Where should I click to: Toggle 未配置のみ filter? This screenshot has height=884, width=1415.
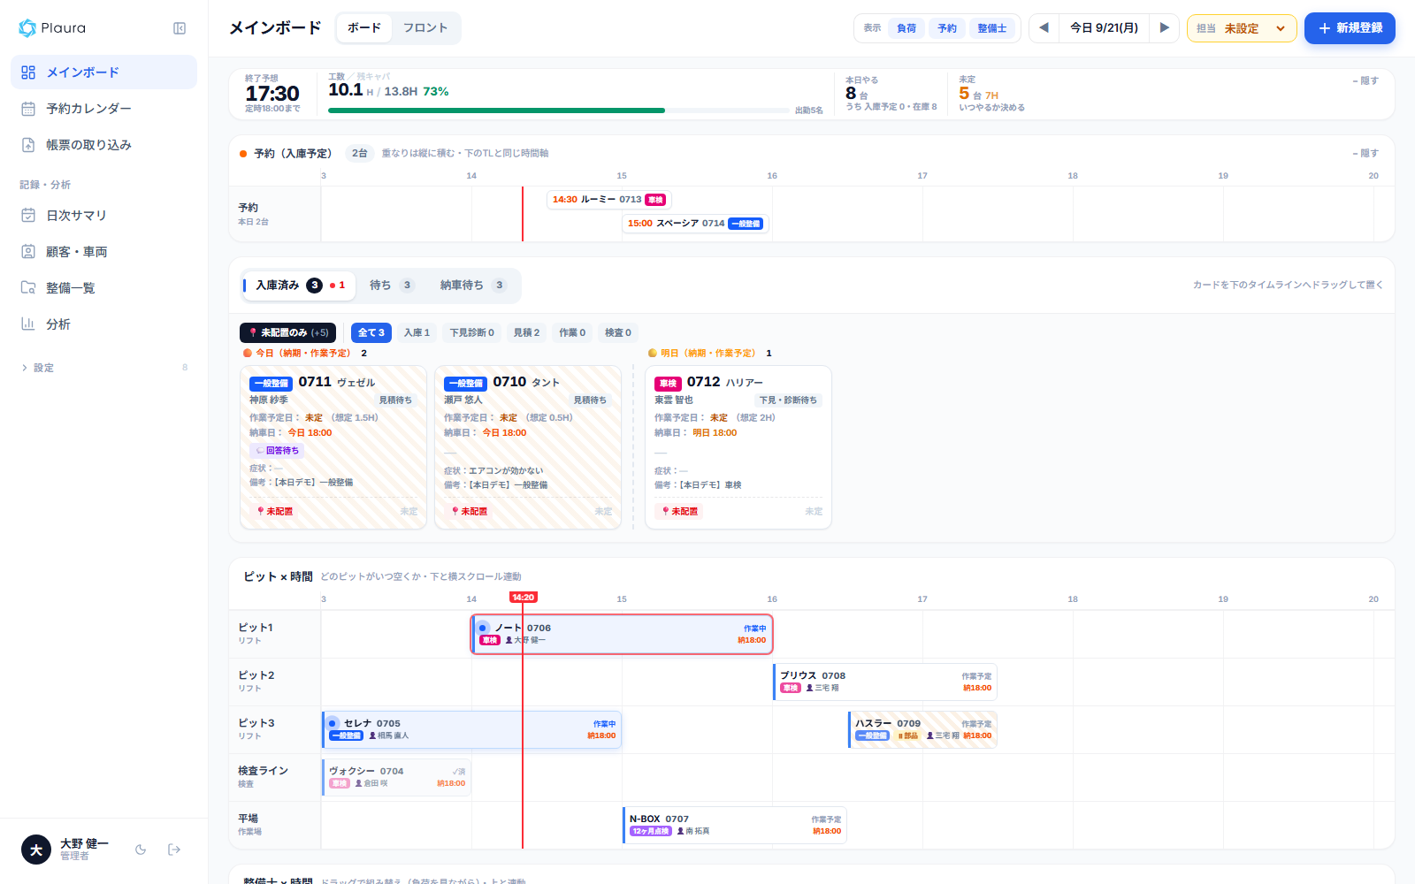[287, 333]
